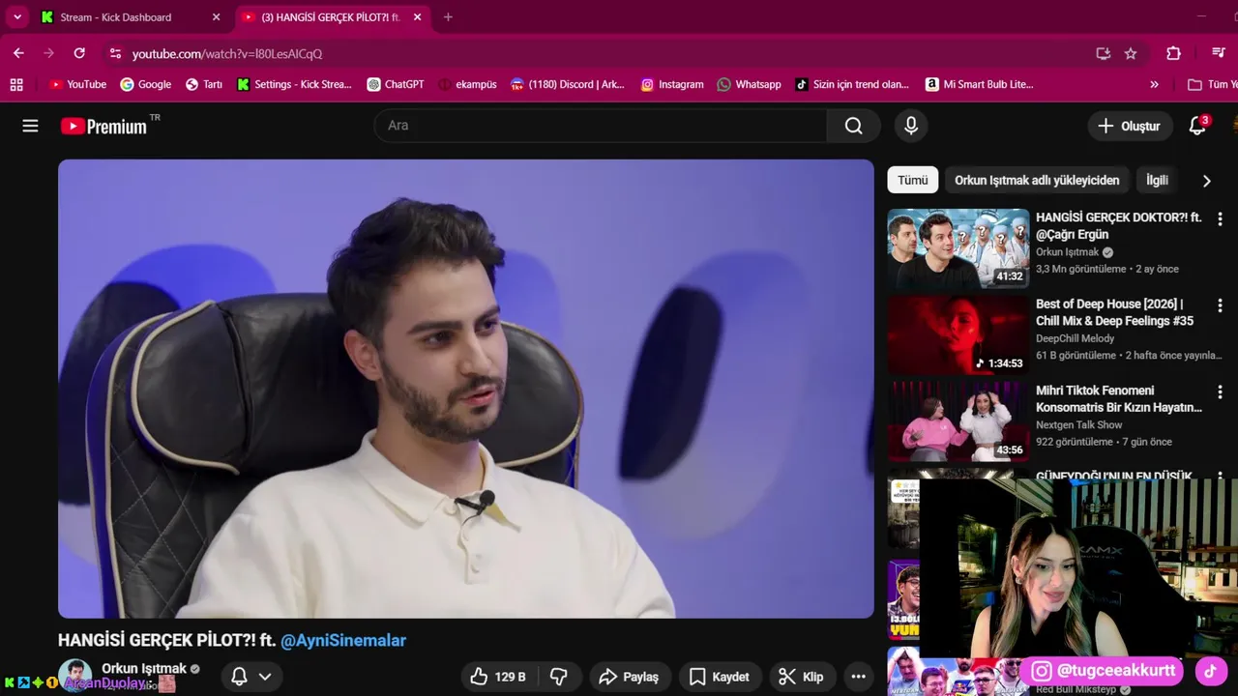Screen dimensions: 1238x696
Task: Go back with browser back arrow
Action: click(18, 53)
